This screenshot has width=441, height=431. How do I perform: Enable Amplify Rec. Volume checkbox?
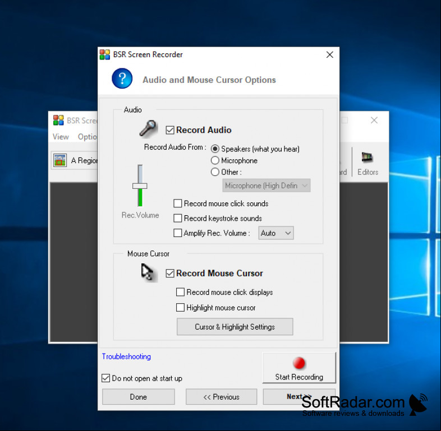(x=177, y=233)
